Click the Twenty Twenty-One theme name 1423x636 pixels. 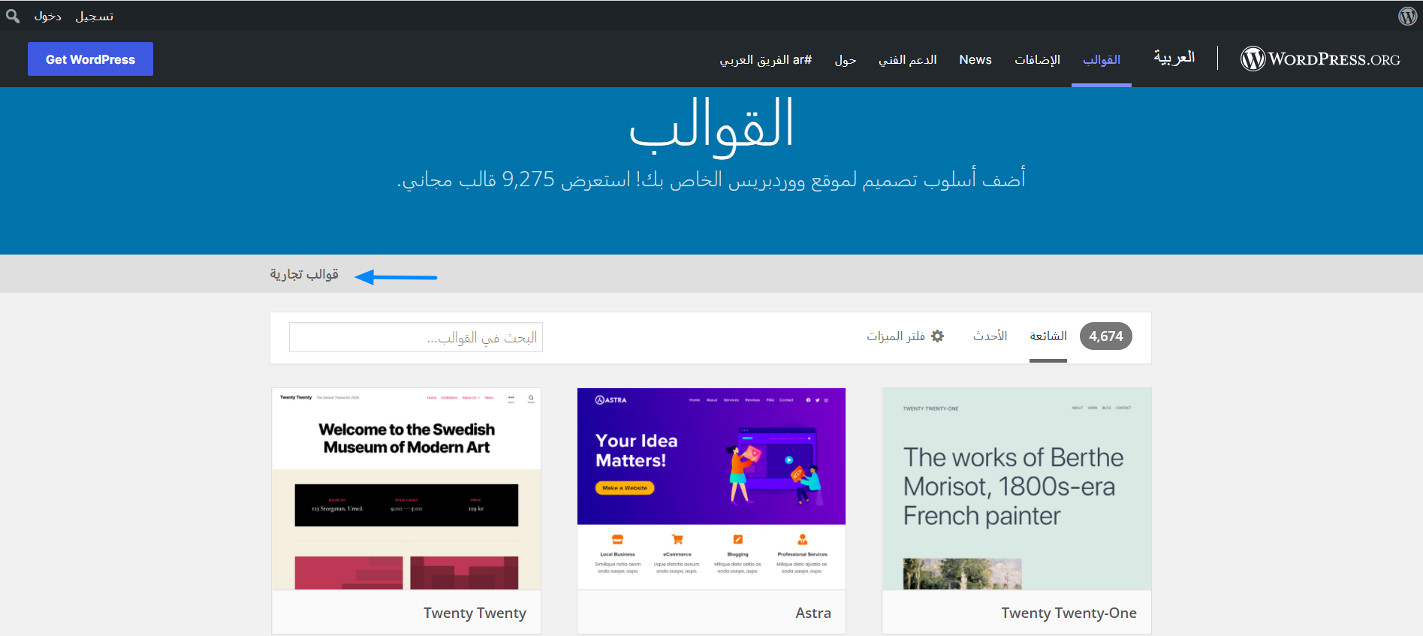tap(1069, 613)
